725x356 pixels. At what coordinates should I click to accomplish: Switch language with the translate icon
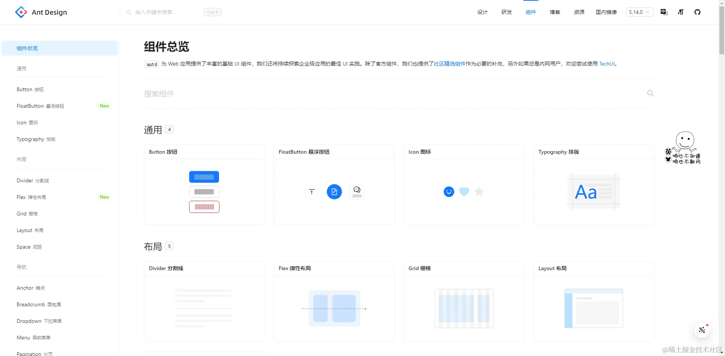[x=664, y=12]
